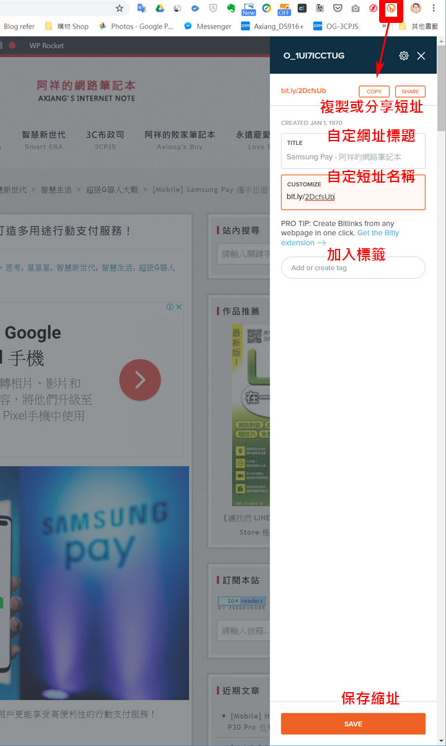Image resolution: width=446 pixels, height=746 pixels.
Task: Click the 阿祥的網路筆記本 site logo
Action: [85, 91]
